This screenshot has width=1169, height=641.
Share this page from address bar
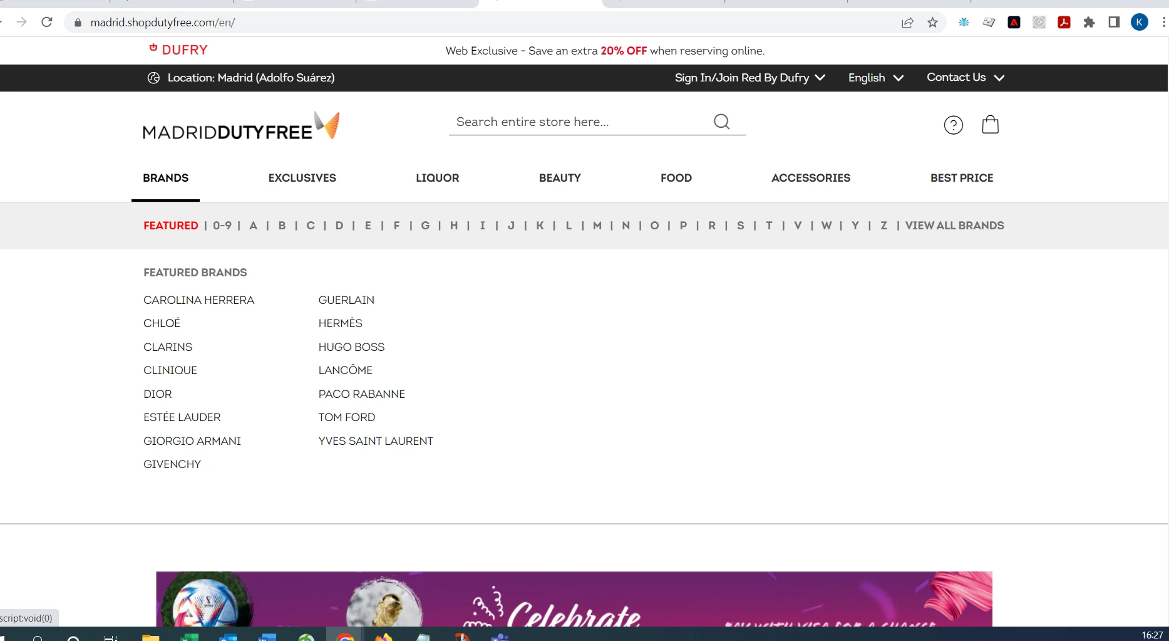coord(907,23)
